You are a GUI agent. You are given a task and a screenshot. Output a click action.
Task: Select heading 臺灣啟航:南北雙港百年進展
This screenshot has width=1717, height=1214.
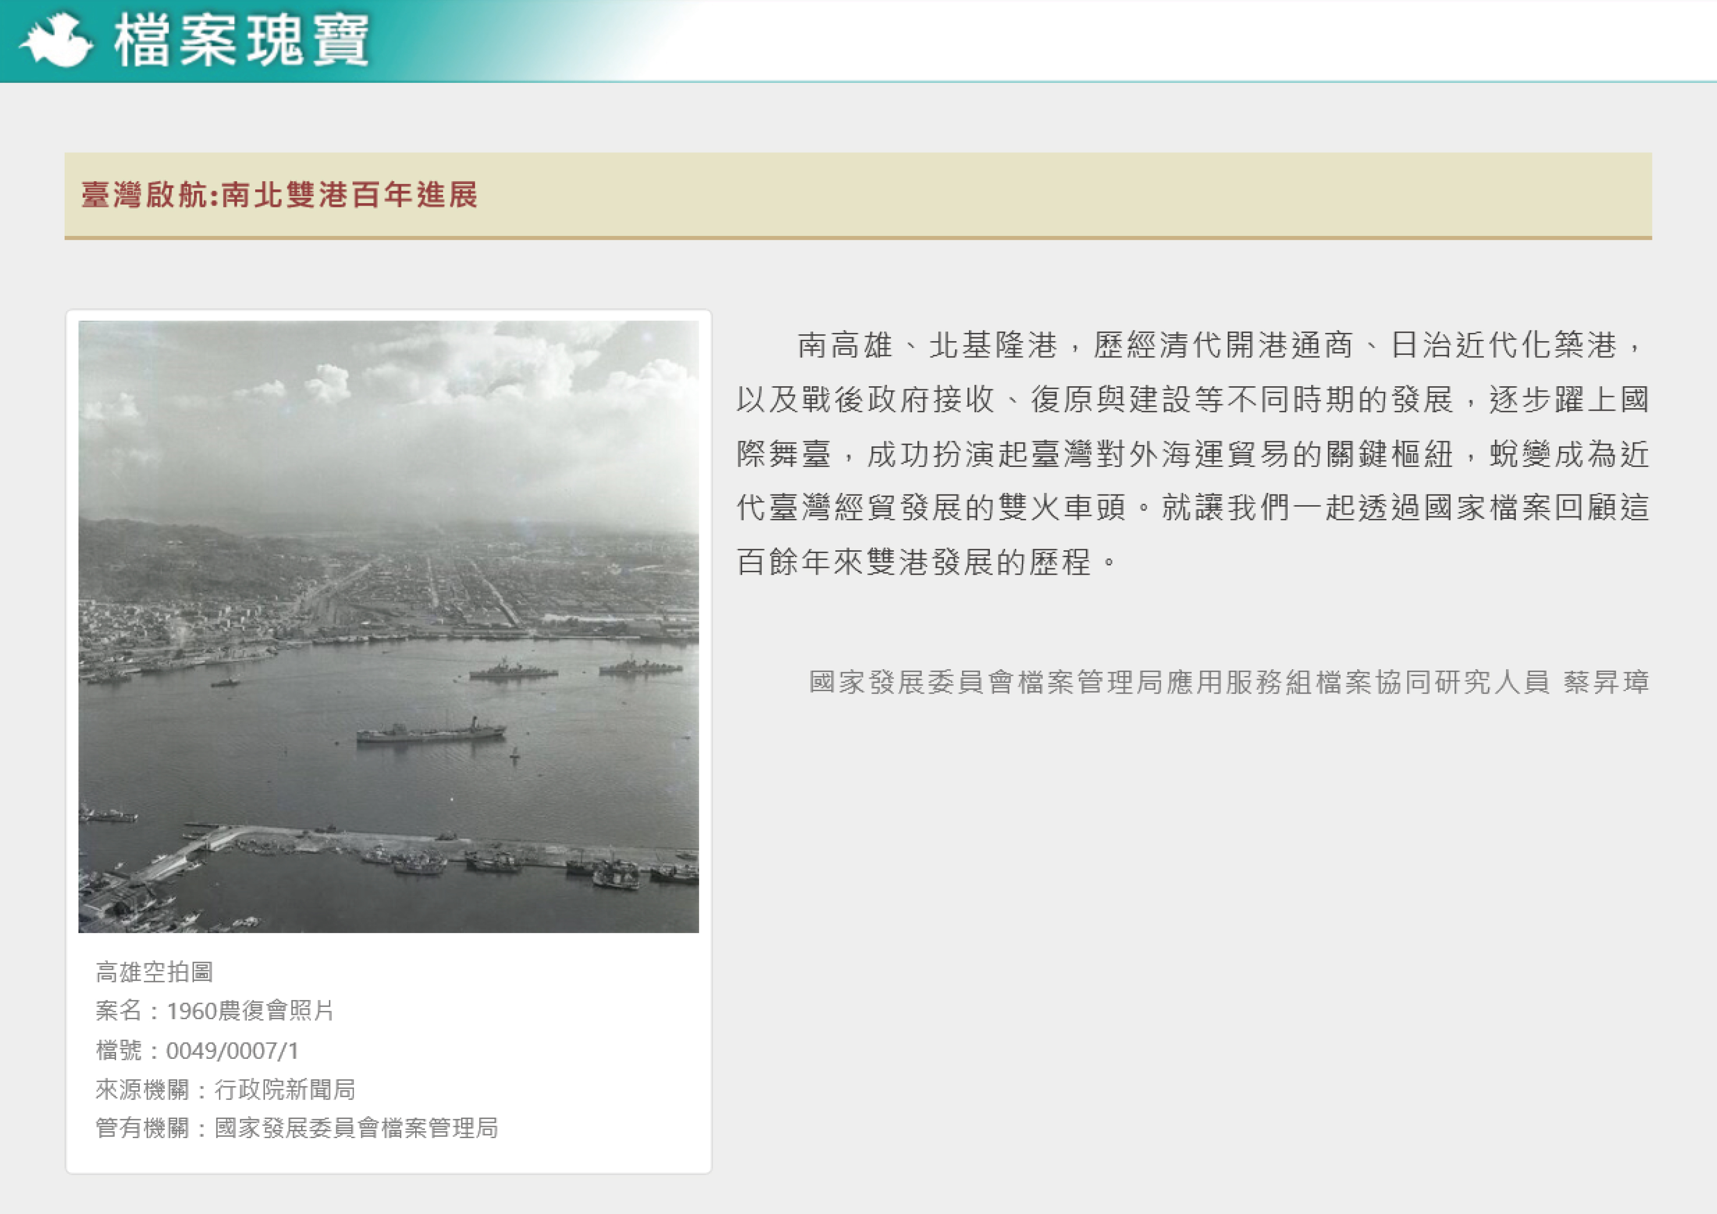279,194
